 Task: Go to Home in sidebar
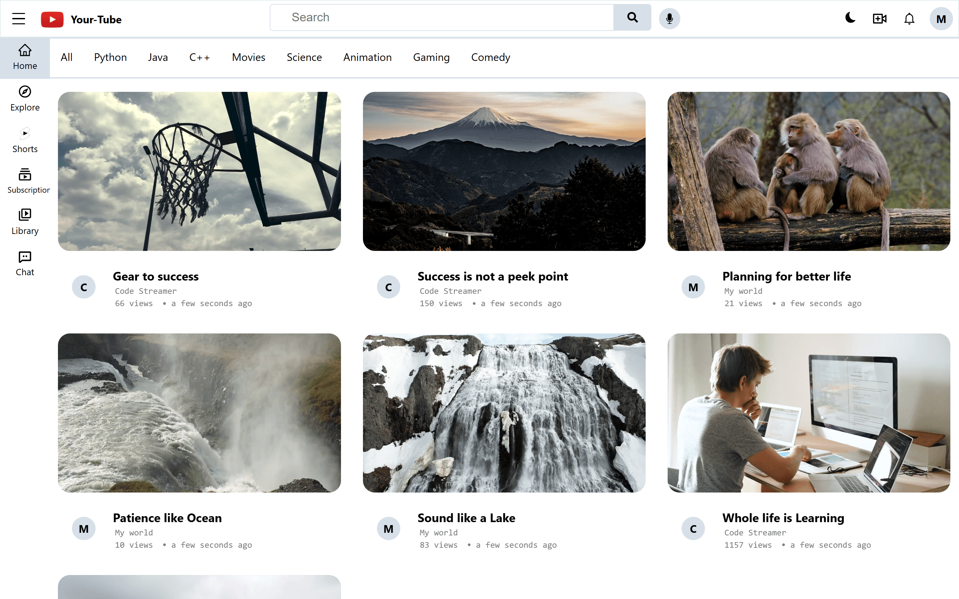[x=25, y=58]
